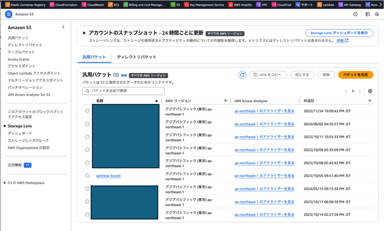The width and height of the screenshot is (384, 231).
Task: Collapse the Amazon S3 side navigation
Action: 63,27
